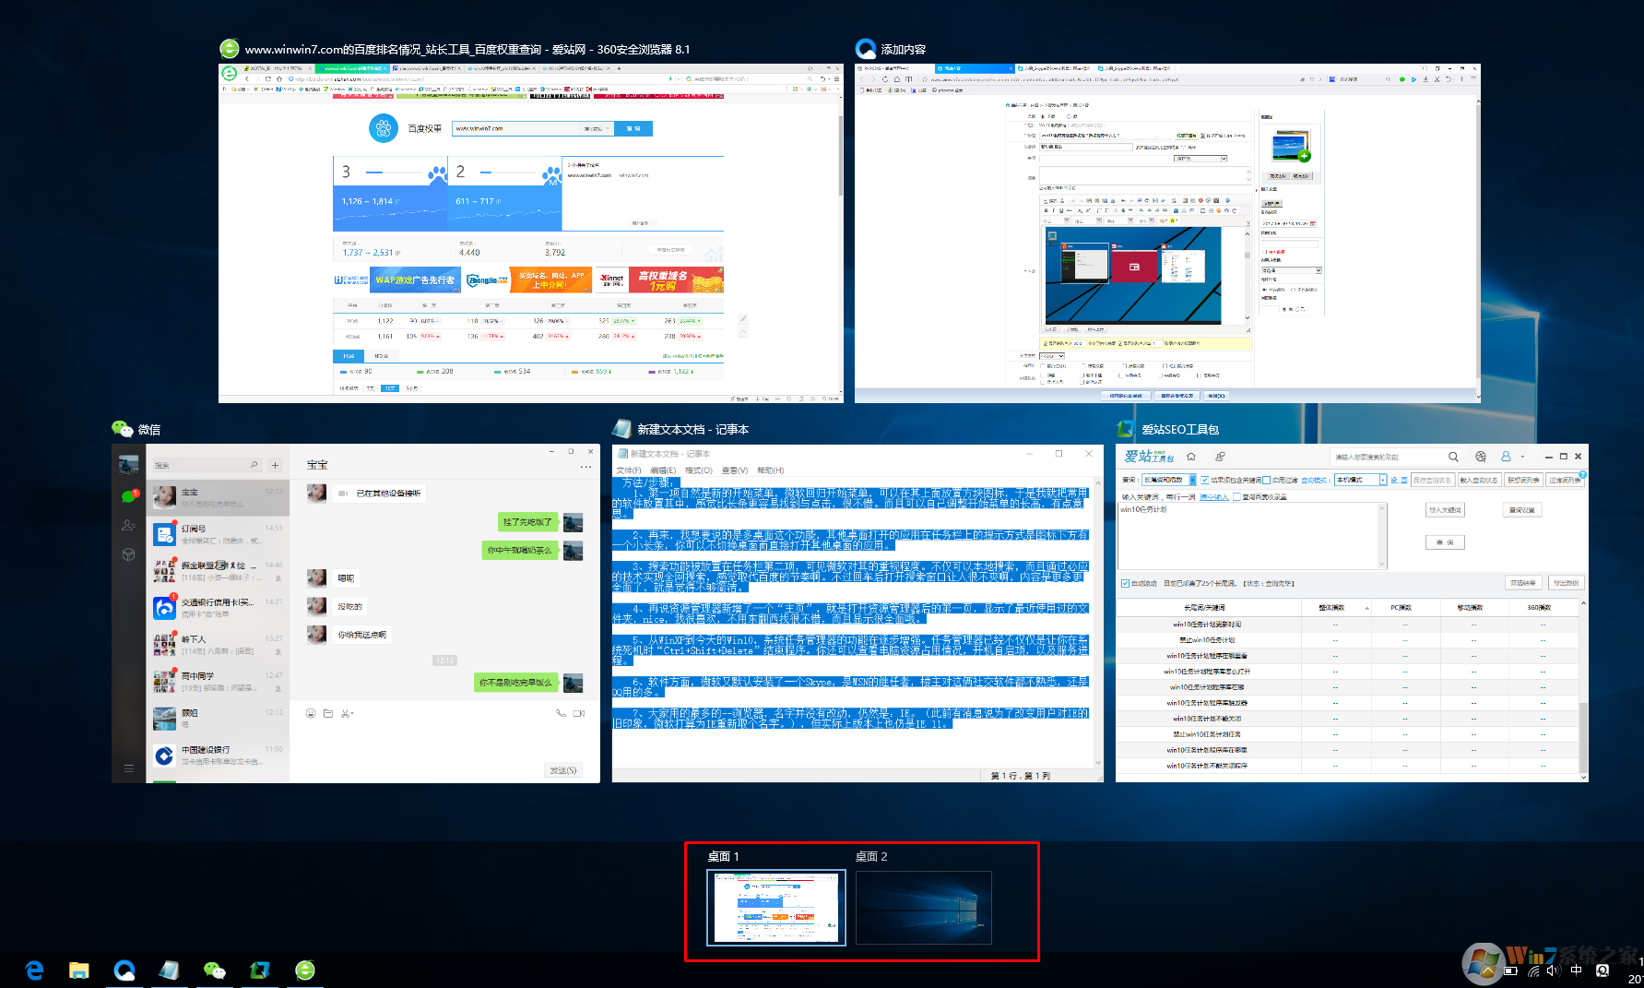
Task: Click the Notepad icon in the taskbar
Action: pyautogui.click(x=169, y=970)
